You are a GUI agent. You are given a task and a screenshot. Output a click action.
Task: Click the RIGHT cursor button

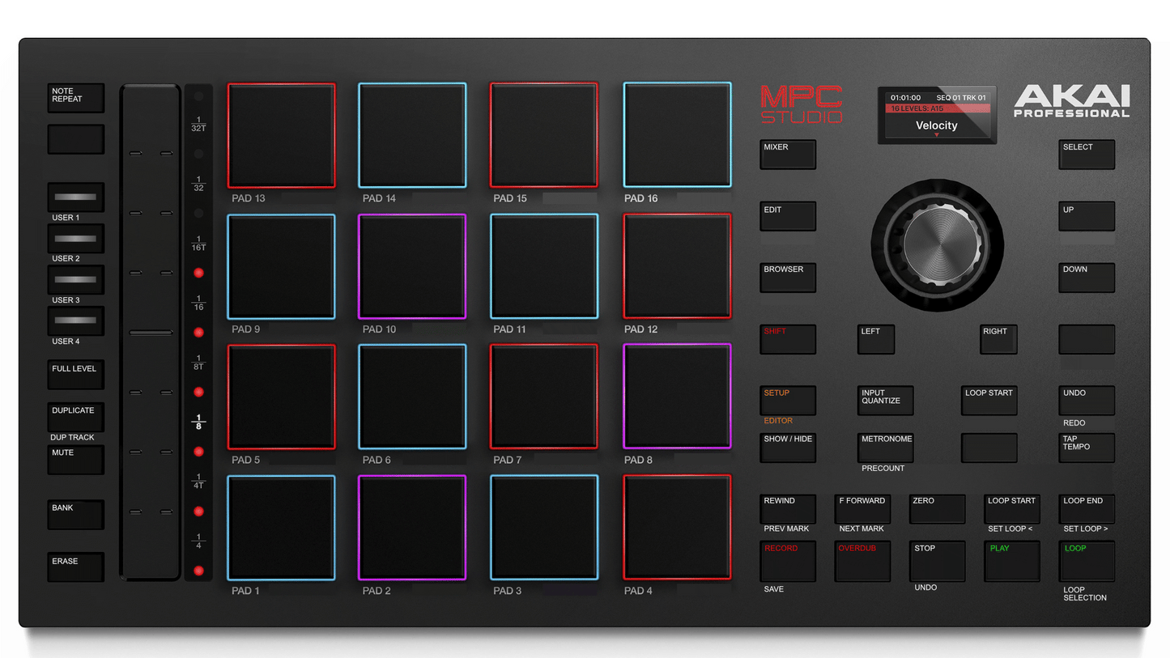pos(998,339)
